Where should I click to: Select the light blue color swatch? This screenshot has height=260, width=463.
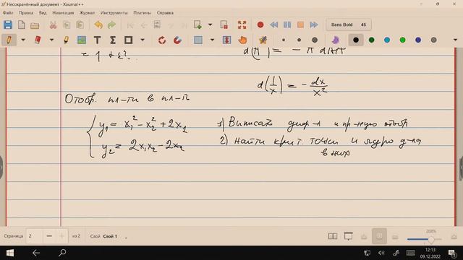pos(387,40)
